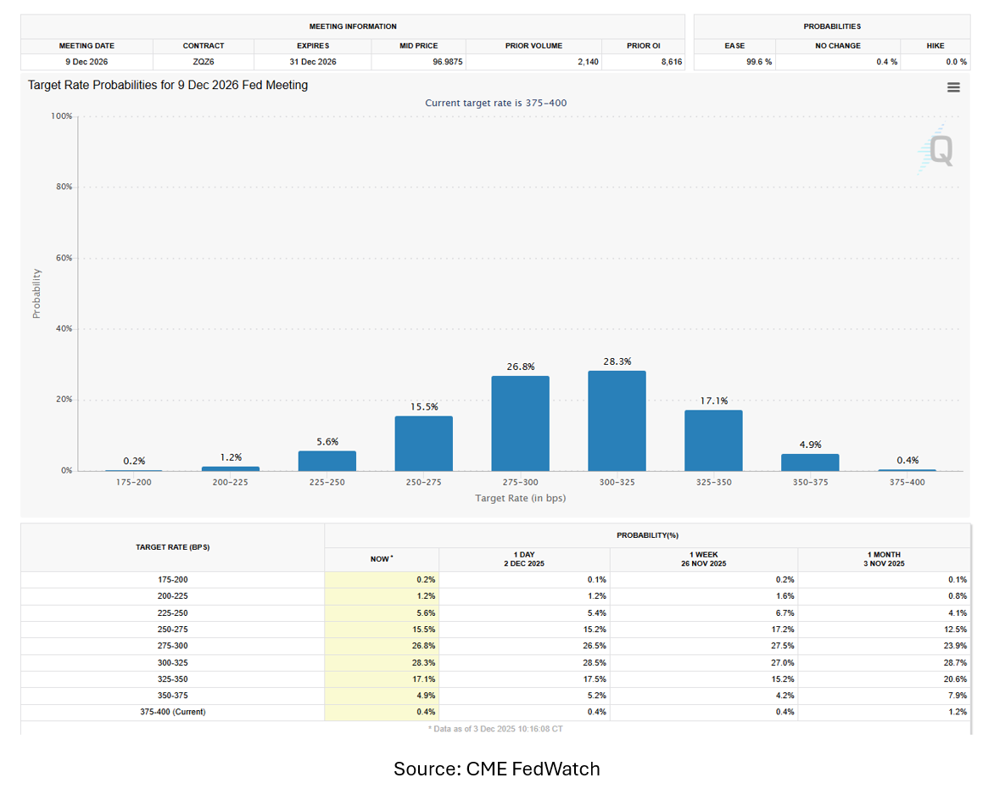Click the ZQZ6 contract cell
This screenshot has height=800, width=994.
[x=204, y=62]
